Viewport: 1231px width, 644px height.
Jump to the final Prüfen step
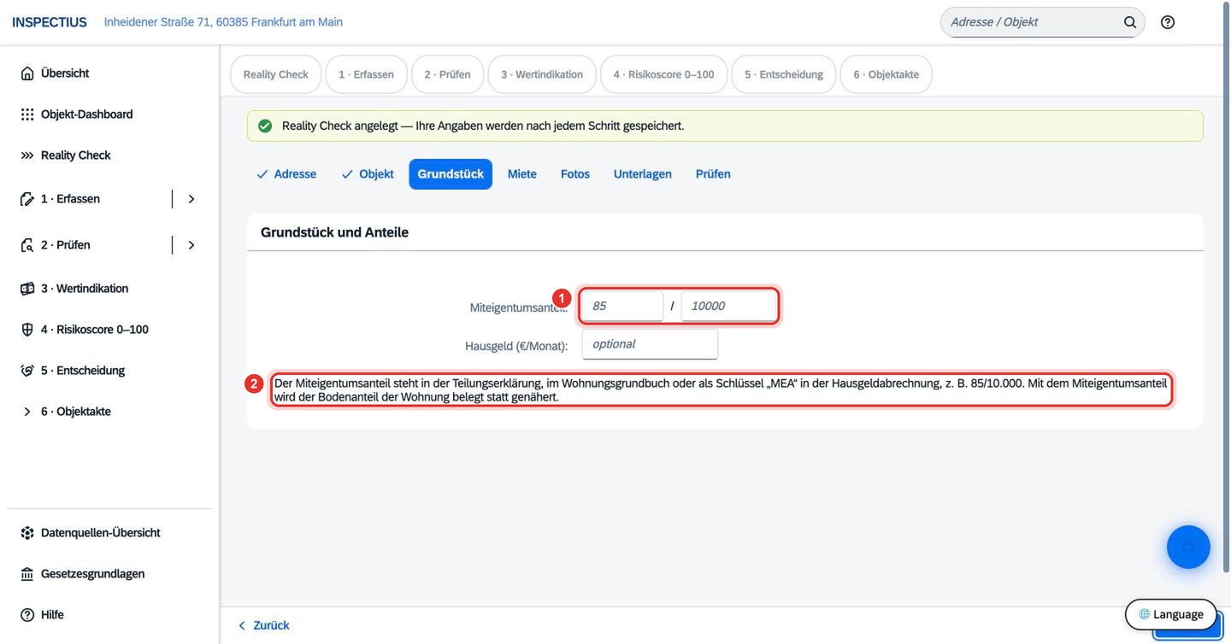point(713,174)
